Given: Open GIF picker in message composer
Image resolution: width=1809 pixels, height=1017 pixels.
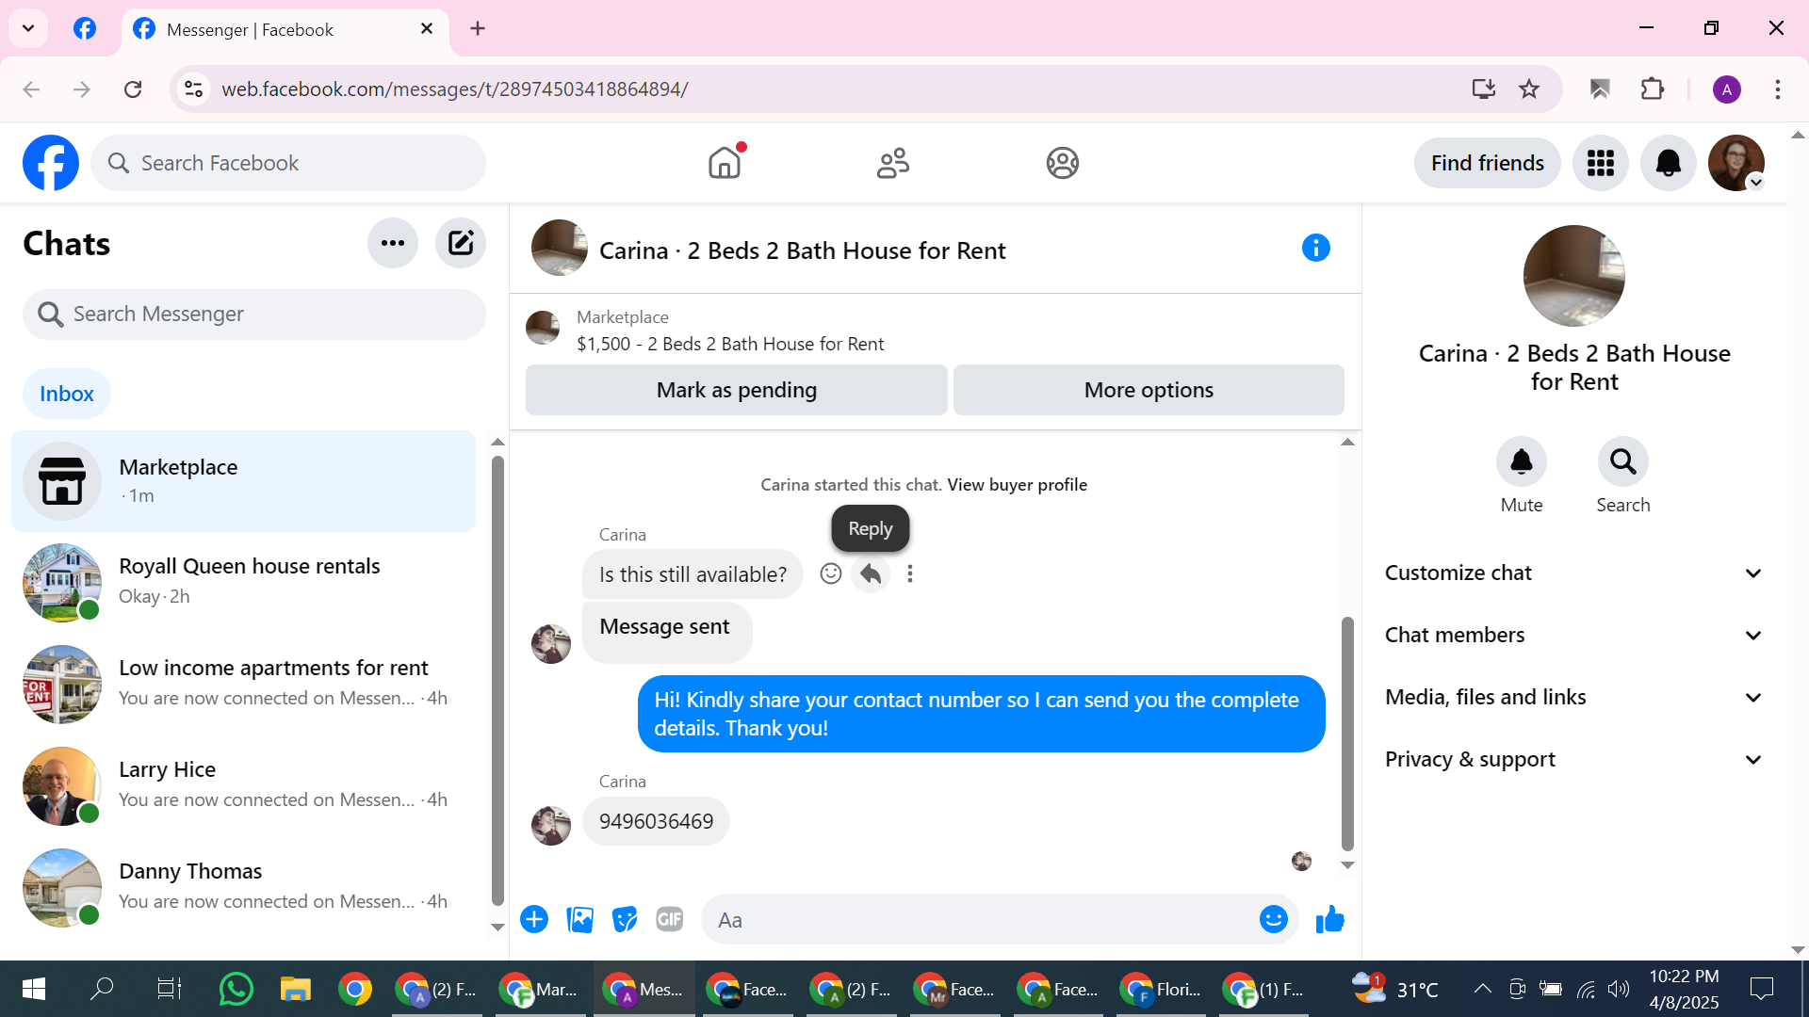Looking at the screenshot, I should pyautogui.click(x=669, y=919).
